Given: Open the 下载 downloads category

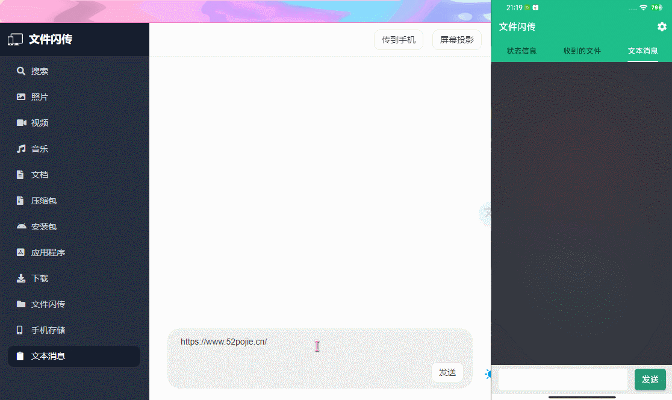Looking at the screenshot, I should coord(41,278).
